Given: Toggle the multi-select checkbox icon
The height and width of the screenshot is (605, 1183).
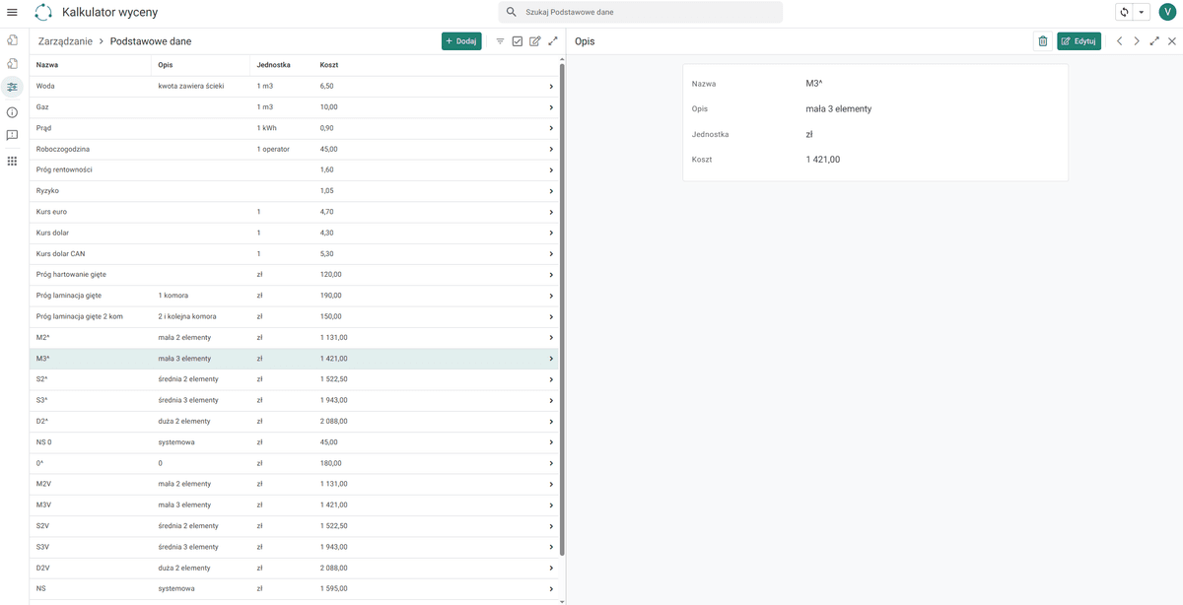Looking at the screenshot, I should pyautogui.click(x=518, y=41).
